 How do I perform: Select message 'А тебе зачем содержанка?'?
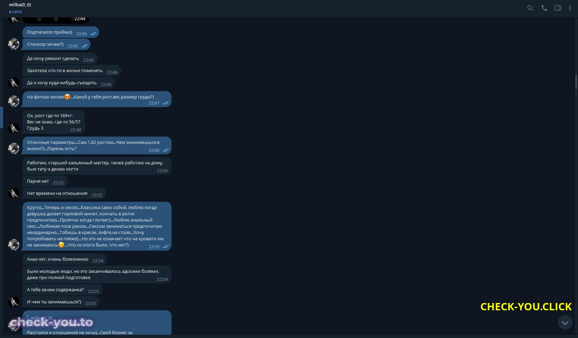point(62,290)
